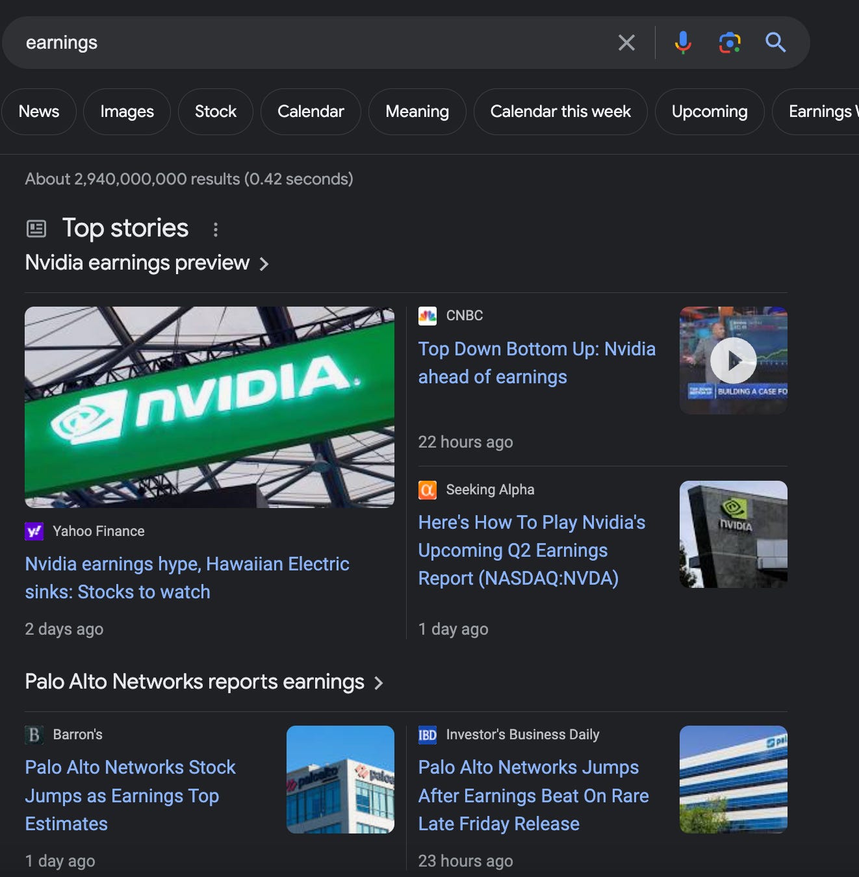Open the Nvidia earnings preview heading

[x=137, y=262]
